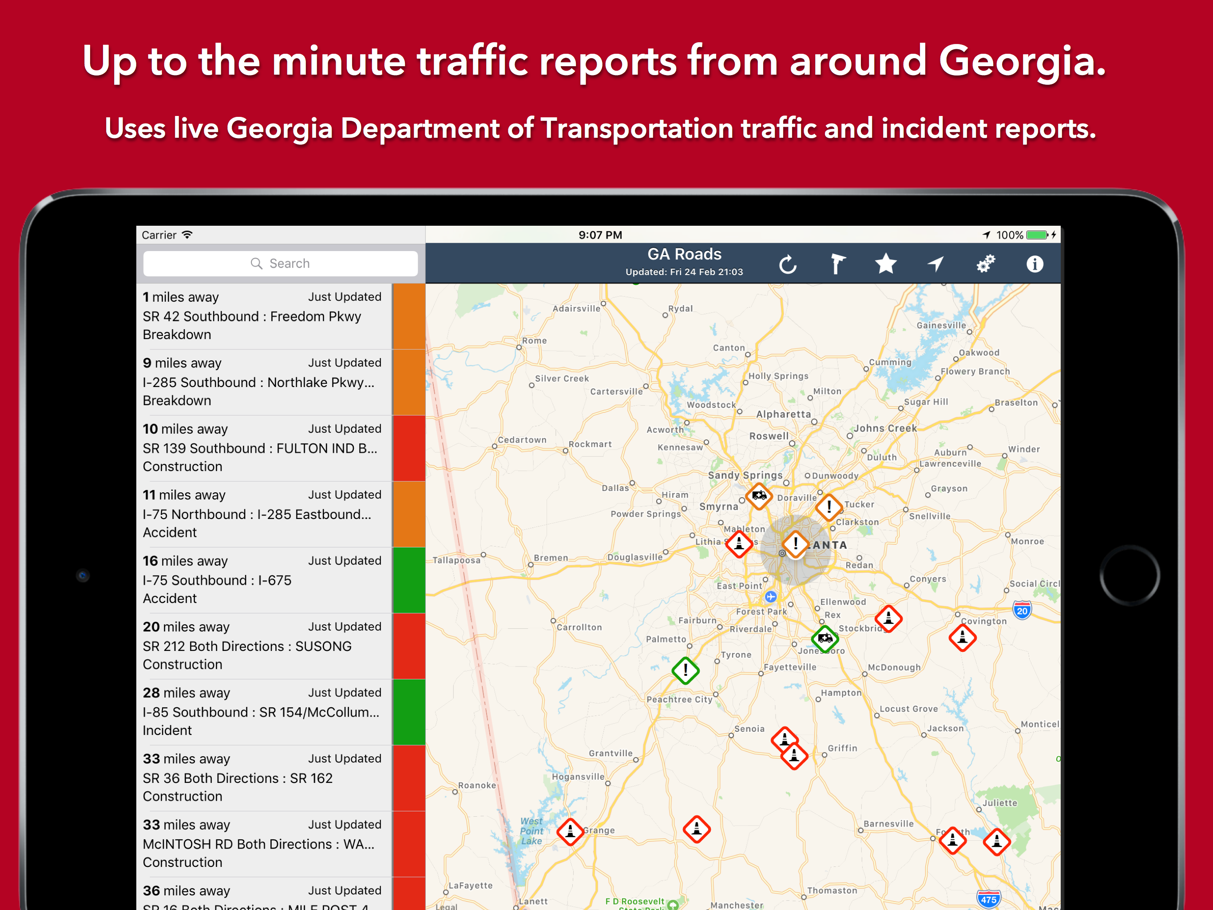
Task: Open favorites with the star icon
Action: (885, 264)
